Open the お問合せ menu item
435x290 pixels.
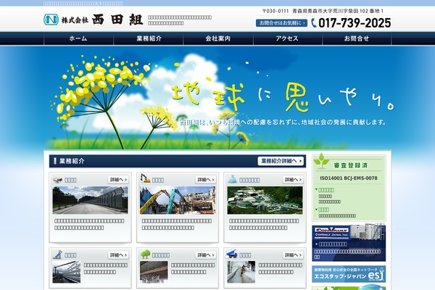pyautogui.click(x=357, y=38)
